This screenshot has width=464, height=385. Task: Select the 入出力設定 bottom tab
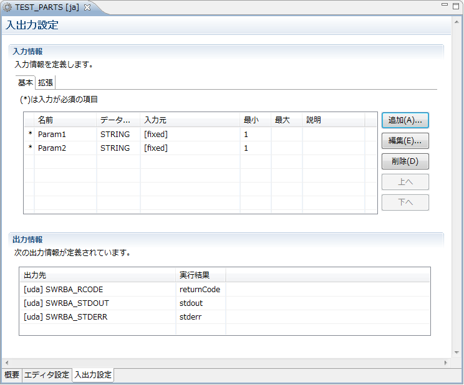(x=93, y=375)
